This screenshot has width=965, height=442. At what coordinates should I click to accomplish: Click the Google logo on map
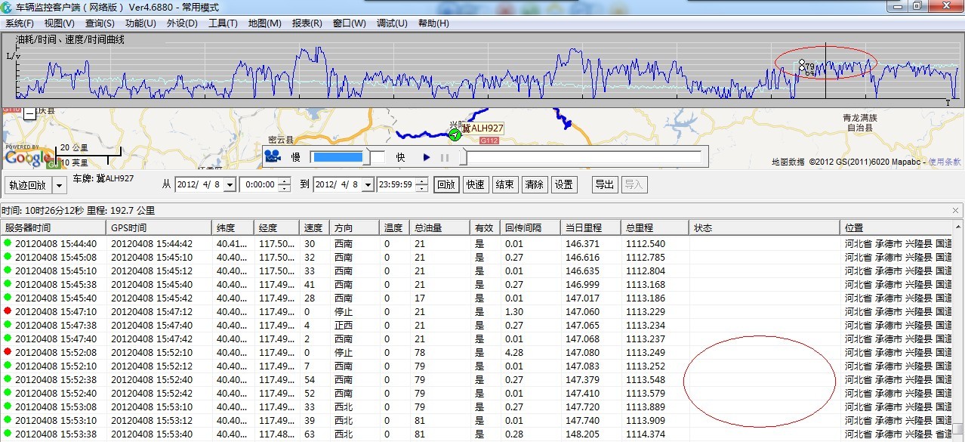click(x=29, y=158)
